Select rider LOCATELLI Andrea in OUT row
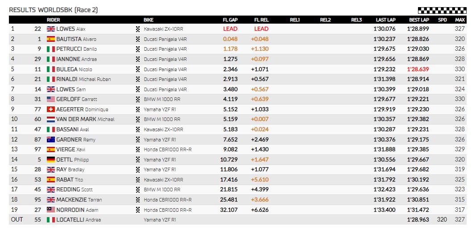476x230 pixels. click(79, 220)
